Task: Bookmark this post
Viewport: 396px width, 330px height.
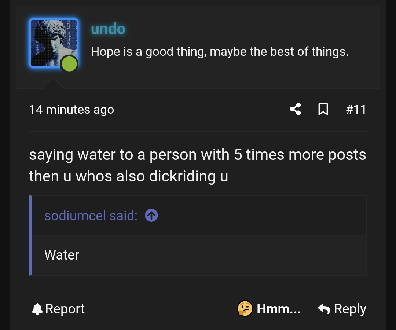Action: tap(323, 109)
